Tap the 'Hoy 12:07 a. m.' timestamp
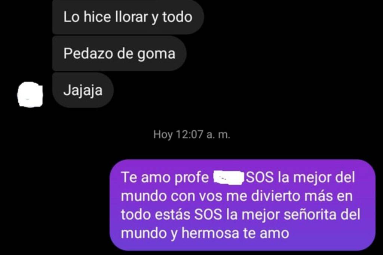This screenshot has height=255, width=383. [x=192, y=134]
